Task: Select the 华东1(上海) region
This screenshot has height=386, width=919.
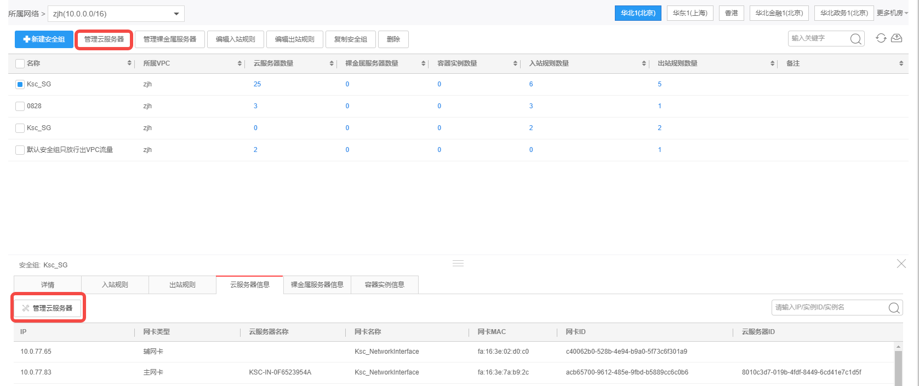Action: (x=690, y=13)
